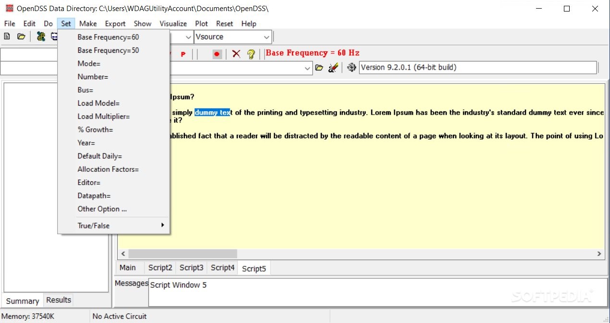This screenshot has height=323, width=610.
Task: Switch to the Script2 tab
Action: point(160,268)
